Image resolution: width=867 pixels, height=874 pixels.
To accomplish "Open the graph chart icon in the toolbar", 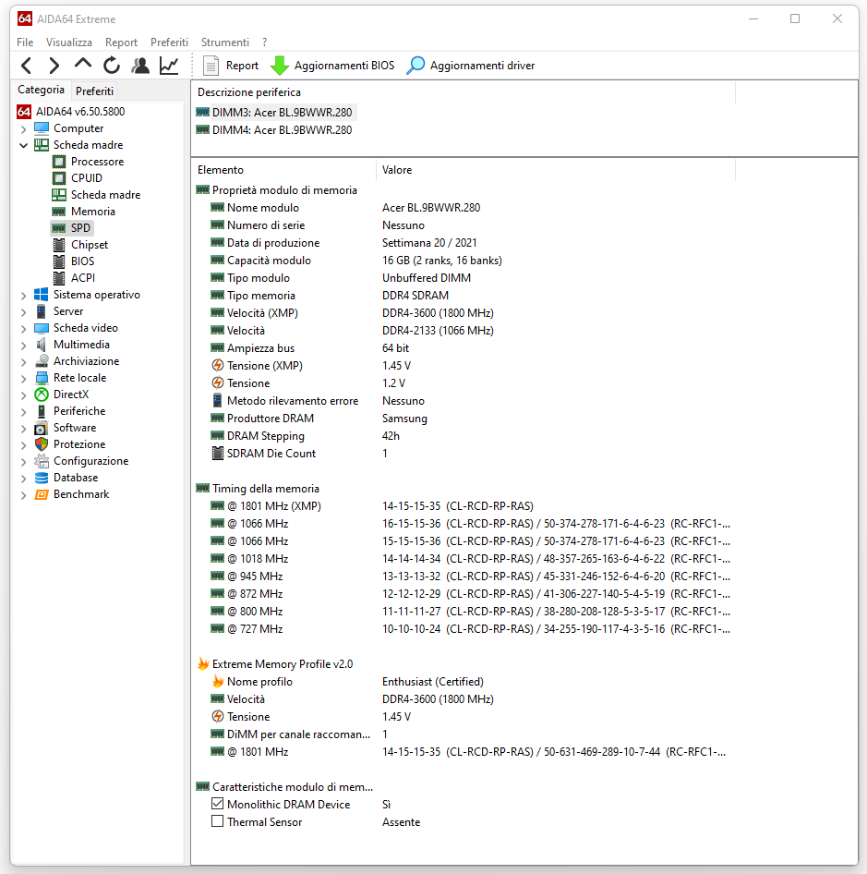I will point(169,66).
